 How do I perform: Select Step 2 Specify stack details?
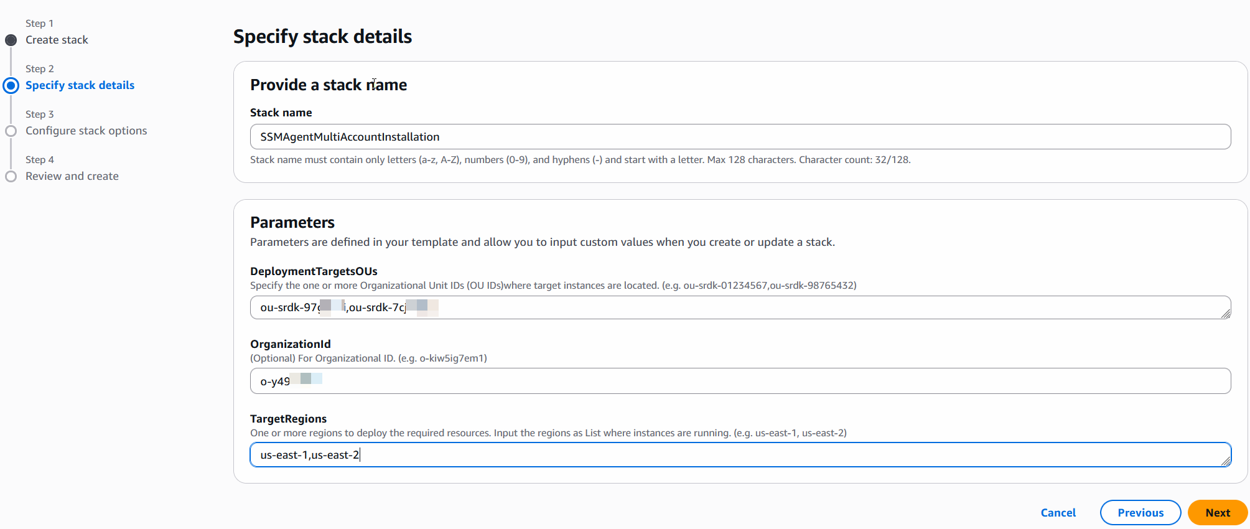pos(80,85)
